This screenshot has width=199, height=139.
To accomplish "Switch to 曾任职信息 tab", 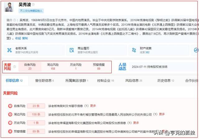I will [44, 80].
